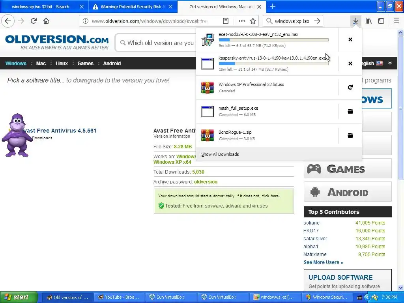The image size is (404, 303).
Task: Switch to first Sun VirtualBox taskbar item
Action: tap(170, 297)
